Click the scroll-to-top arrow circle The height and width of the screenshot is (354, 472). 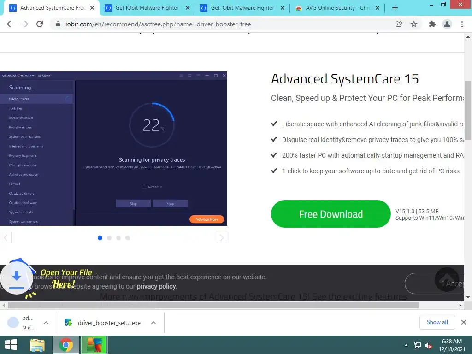pyautogui.click(x=447, y=280)
